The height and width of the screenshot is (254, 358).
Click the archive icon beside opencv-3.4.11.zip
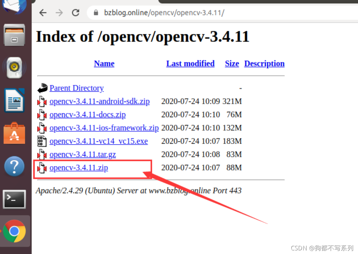(42, 167)
